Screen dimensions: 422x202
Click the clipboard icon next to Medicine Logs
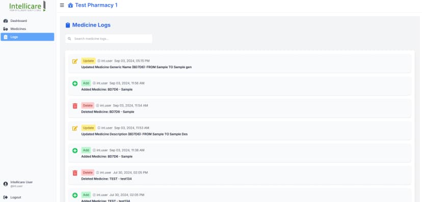[68, 25]
